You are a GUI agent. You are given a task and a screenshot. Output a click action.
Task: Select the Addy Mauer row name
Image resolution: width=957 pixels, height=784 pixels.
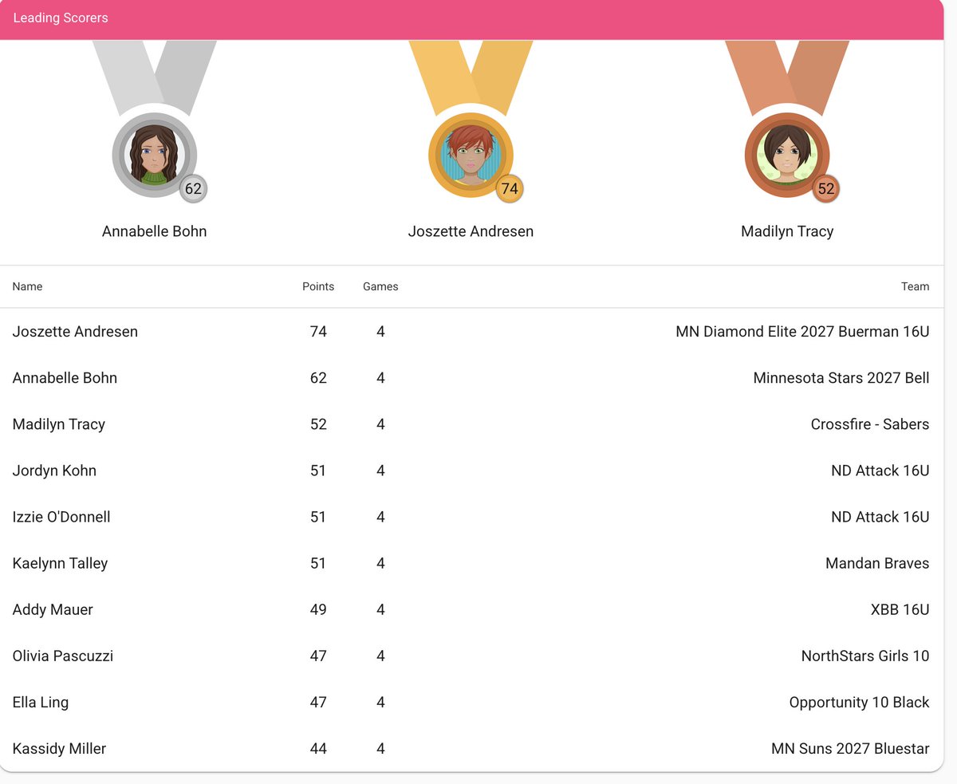click(x=53, y=609)
